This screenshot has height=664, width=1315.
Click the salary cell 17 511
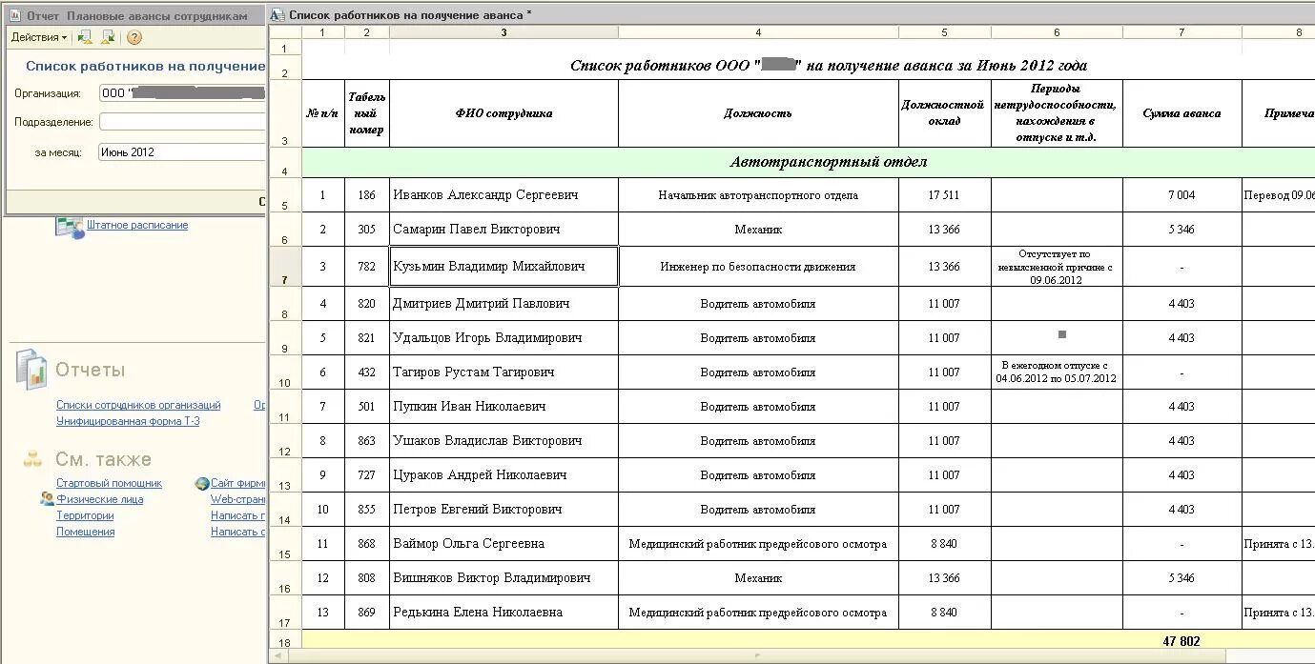click(x=944, y=195)
